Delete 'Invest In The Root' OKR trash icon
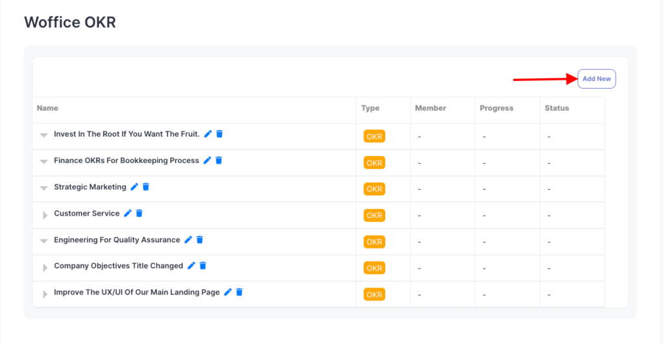This screenshot has height=345, width=663. [219, 134]
